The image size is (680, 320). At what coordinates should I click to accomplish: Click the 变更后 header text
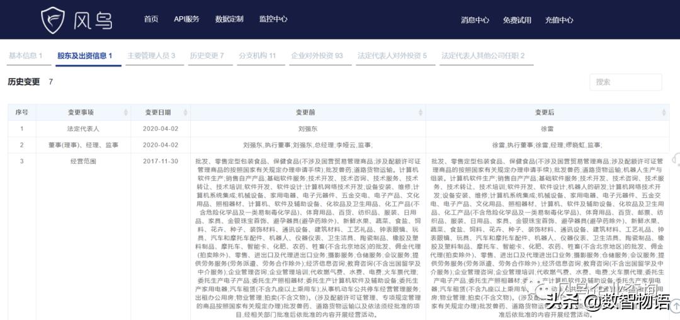pyautogui.click(x=544, y=112)
